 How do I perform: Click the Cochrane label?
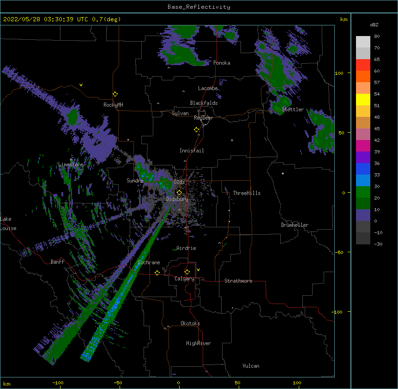pos(149,262)
